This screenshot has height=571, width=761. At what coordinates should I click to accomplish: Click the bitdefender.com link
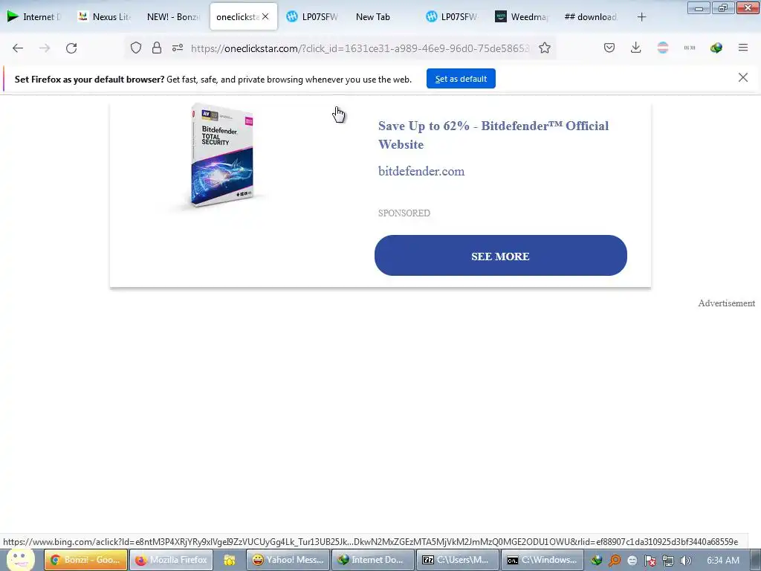click(x=421, y=171)
